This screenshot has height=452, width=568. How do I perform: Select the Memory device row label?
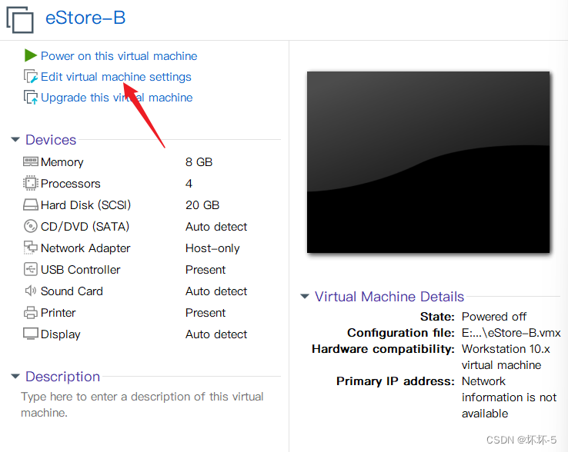[x=62, y=162]
